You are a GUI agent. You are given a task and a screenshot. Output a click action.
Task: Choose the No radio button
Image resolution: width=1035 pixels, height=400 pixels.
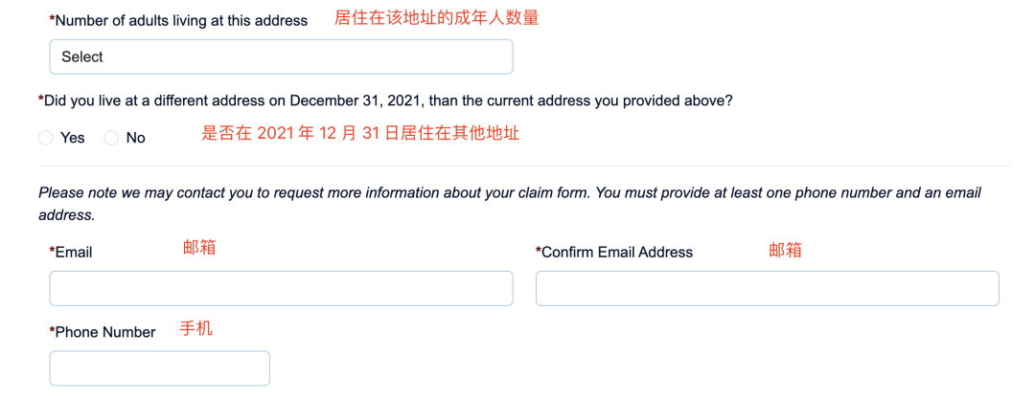click(x=111, y=138)
